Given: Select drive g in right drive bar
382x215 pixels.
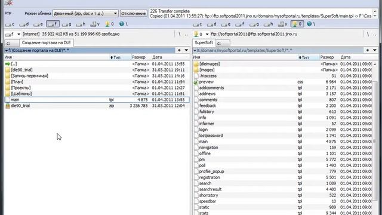Looking at the screenshot, I should (x=254, y=24).
